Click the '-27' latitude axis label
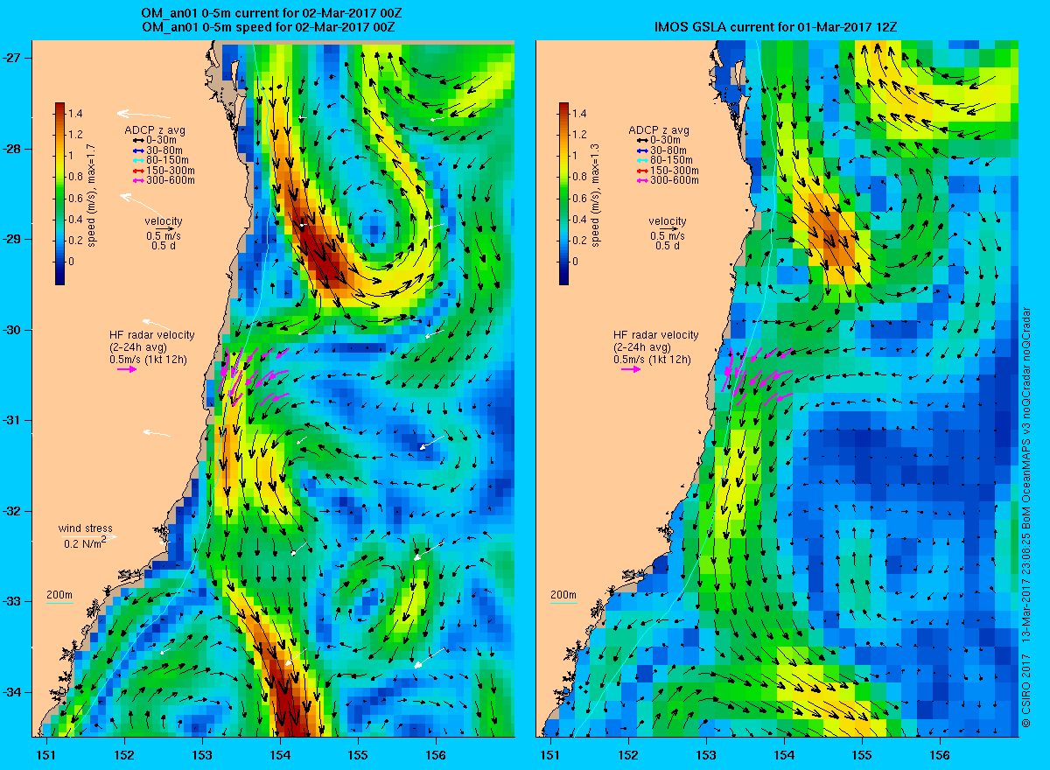Viewport: 1050px width, 770px height. [x=12, y=58]
